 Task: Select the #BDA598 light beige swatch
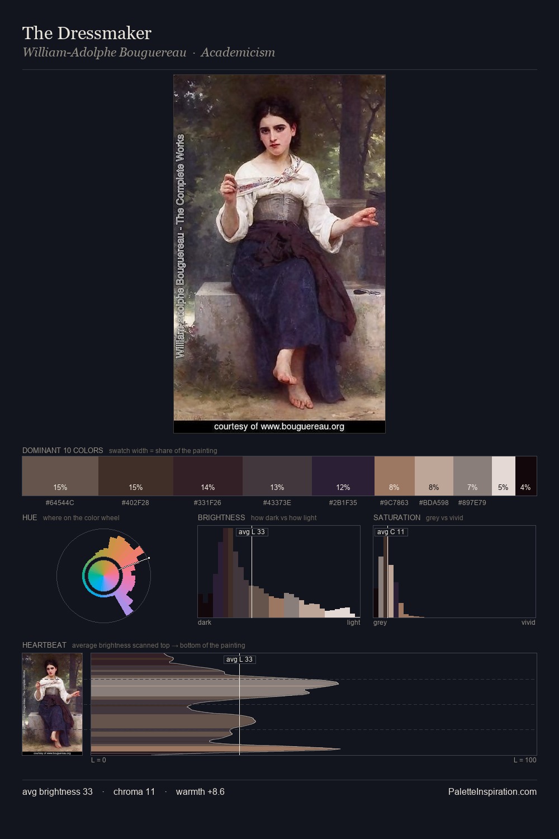(434, 476)
